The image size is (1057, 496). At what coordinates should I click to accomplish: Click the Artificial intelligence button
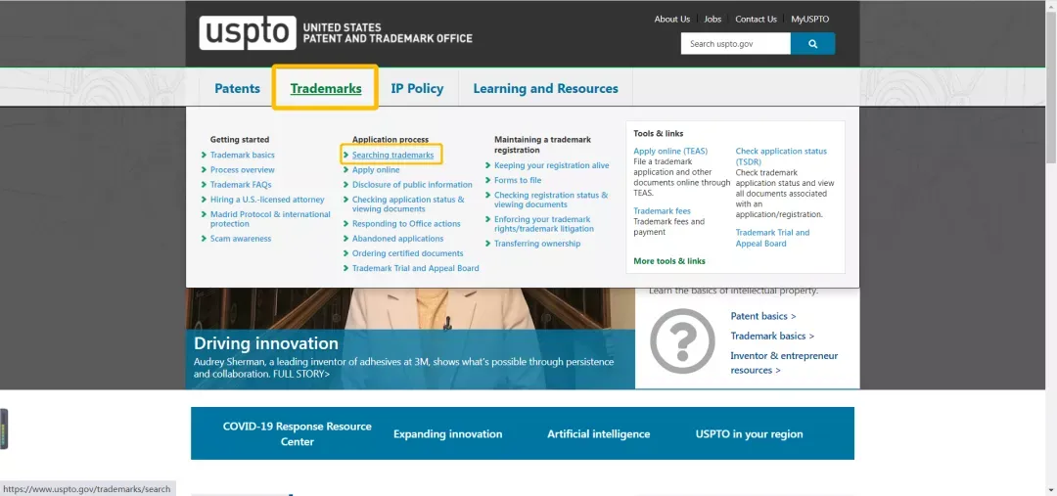pos(599,434)
